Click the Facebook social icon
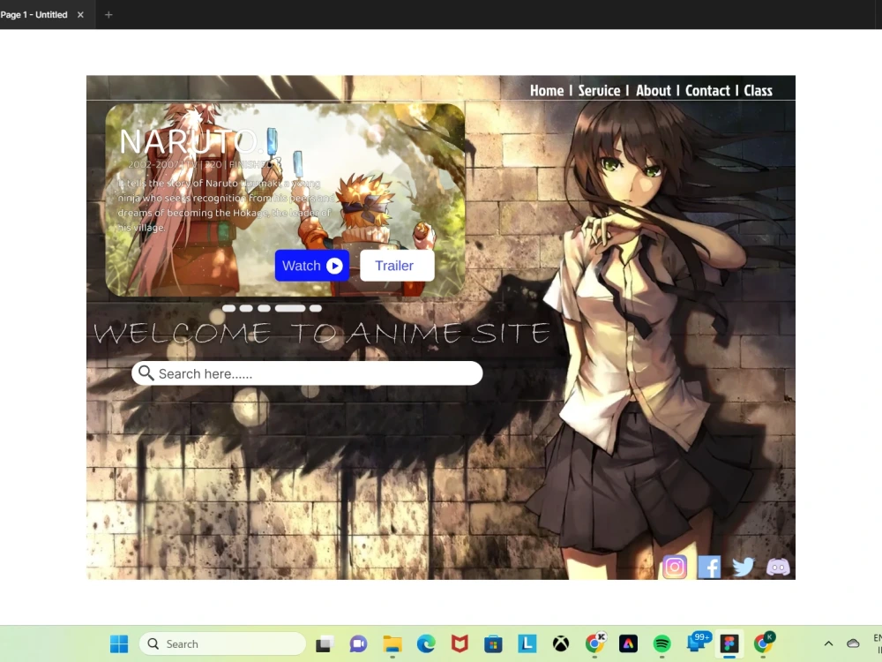 pyautogui.click(x=708, y=567)
